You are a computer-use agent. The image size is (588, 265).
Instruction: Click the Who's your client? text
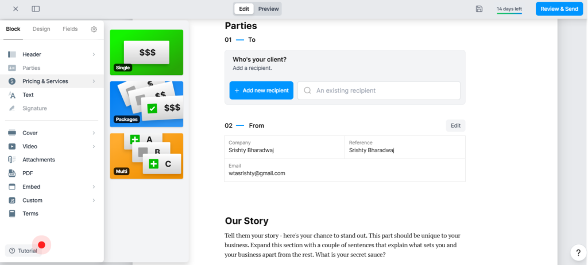point(260,60)
